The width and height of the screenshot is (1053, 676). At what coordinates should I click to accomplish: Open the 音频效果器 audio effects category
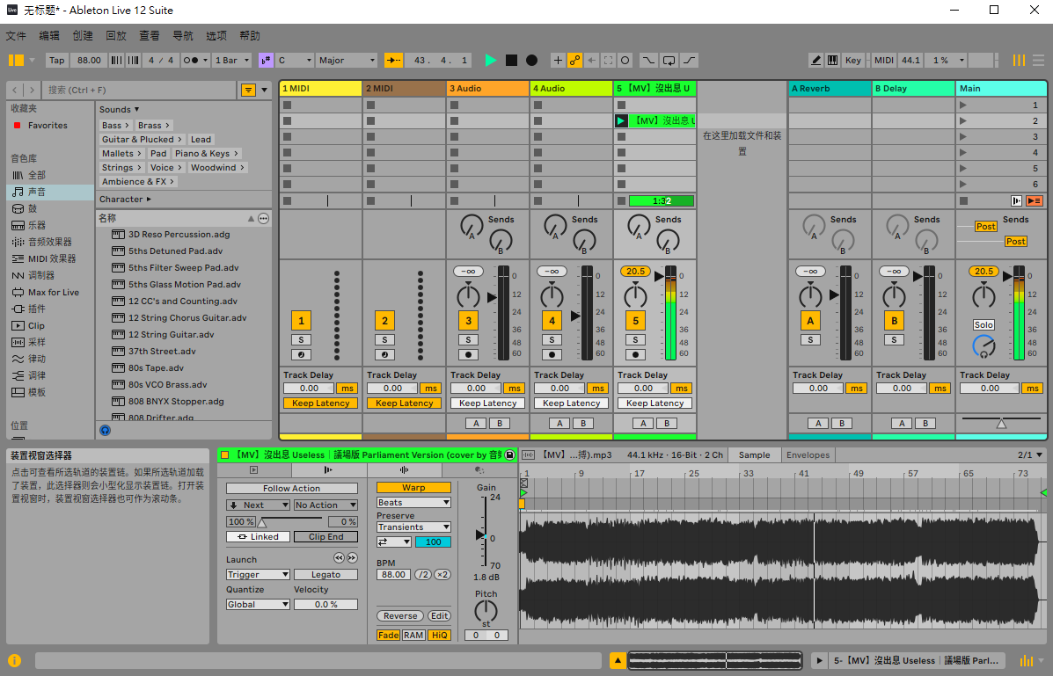pos(49,243)
